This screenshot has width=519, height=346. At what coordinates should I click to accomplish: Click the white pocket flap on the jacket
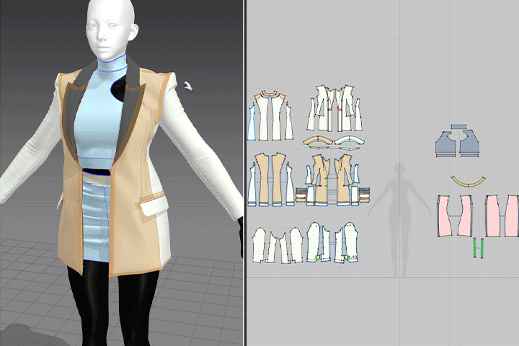[154, 205]
